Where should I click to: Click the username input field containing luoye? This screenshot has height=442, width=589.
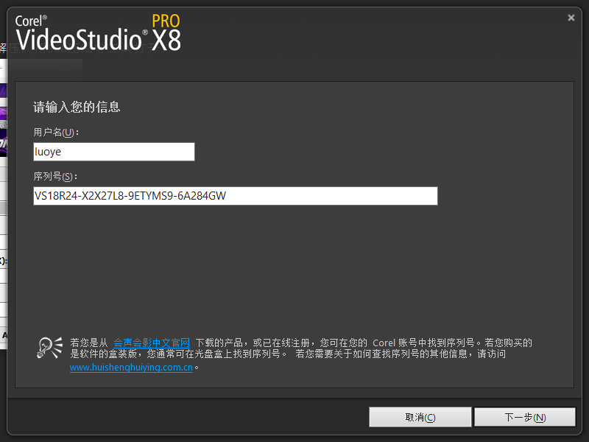tap(113, 152)
